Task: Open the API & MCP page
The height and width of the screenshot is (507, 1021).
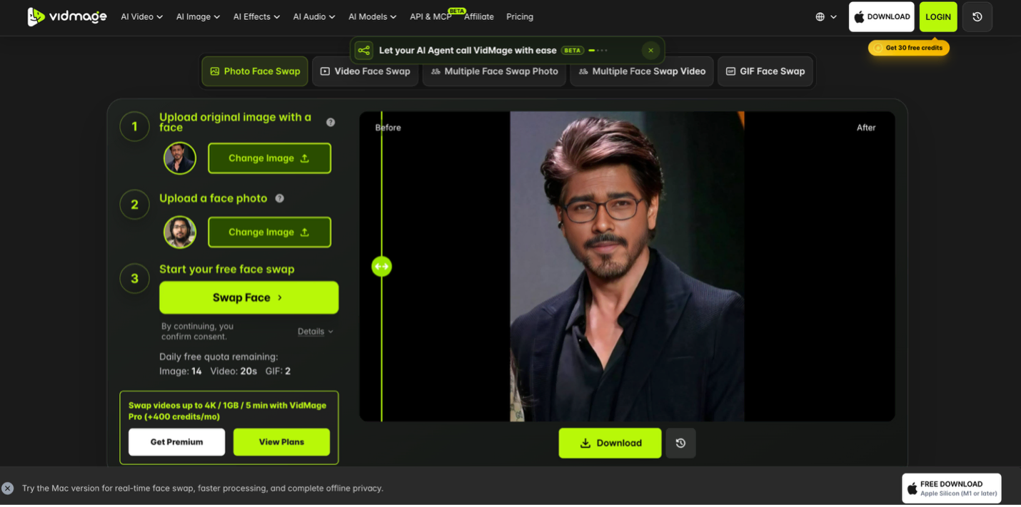Action: (431, 16)
